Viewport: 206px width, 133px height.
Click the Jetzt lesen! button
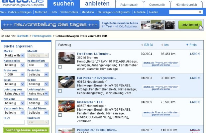[x=190, y=25]
